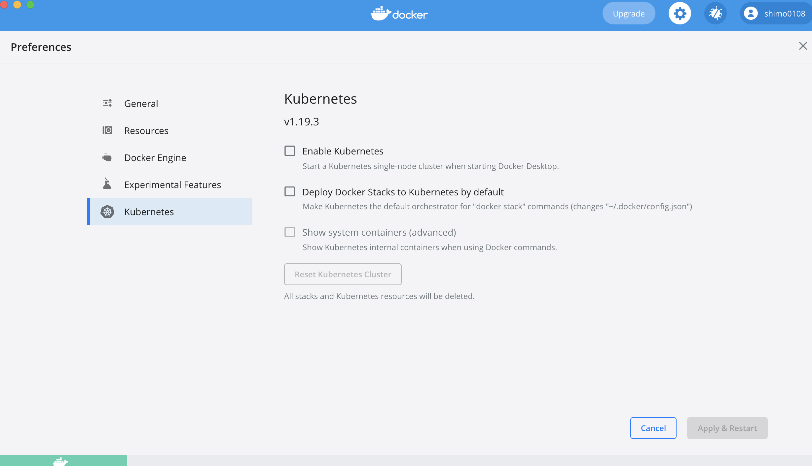Click the Upgrade button
Viewport: 812px width, 466px height.
tap(629, 14)
